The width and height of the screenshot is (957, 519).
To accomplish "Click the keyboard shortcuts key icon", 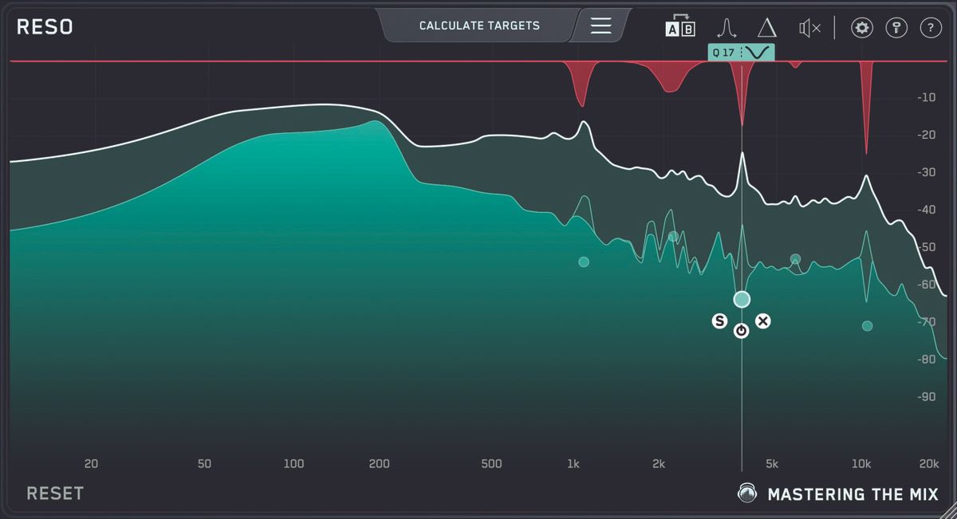I will [896, 26].
